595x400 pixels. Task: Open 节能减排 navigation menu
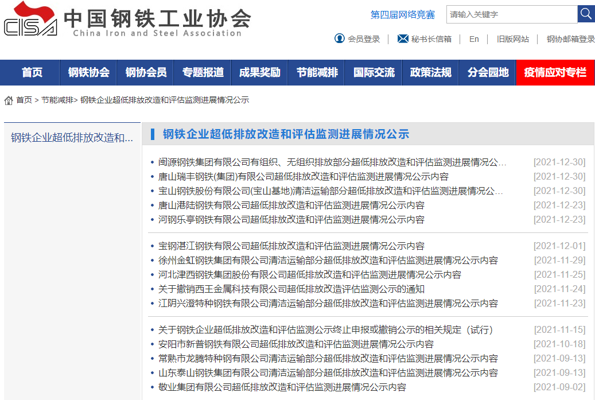point(317,72)
